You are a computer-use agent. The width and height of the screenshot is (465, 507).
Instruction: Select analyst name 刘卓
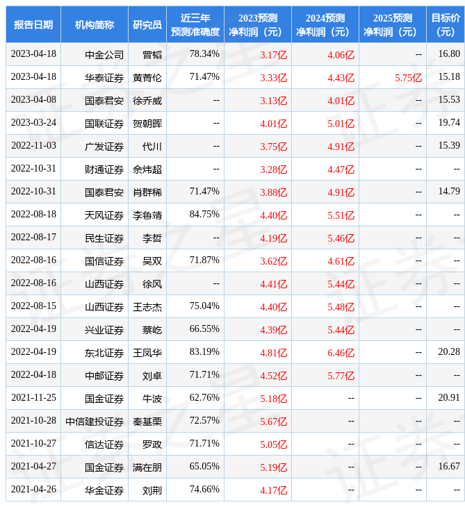152,376
